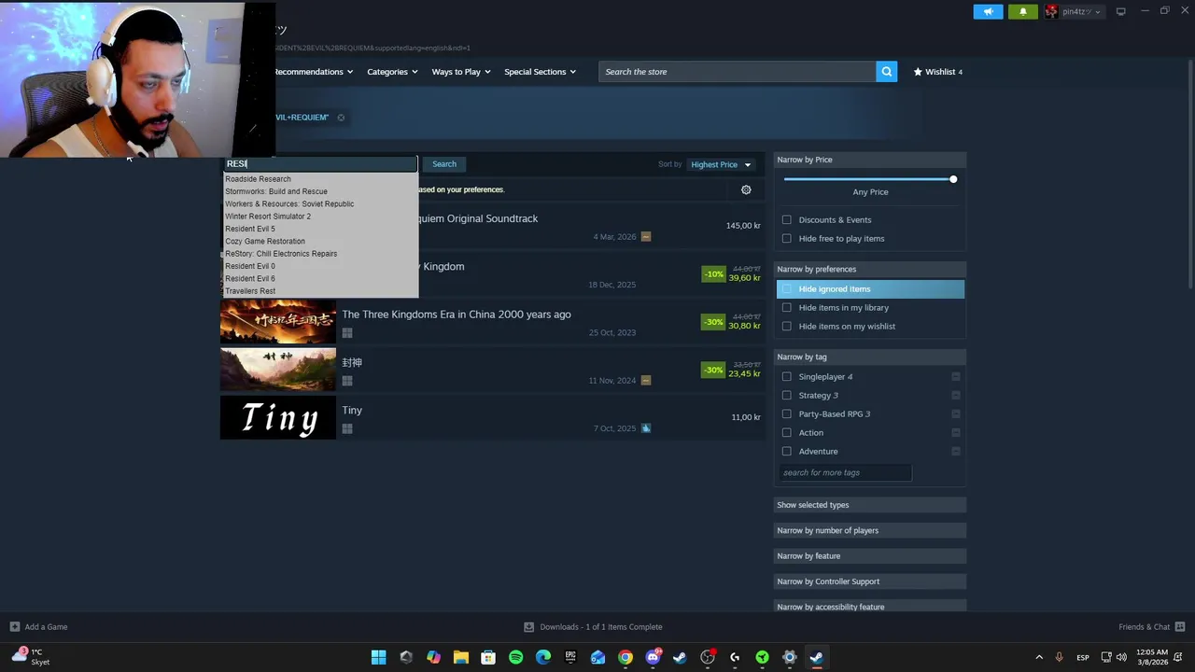
Task: Toggle Hide ignored items checkbox
Action: pyautogui.click(x=787, y=289)
